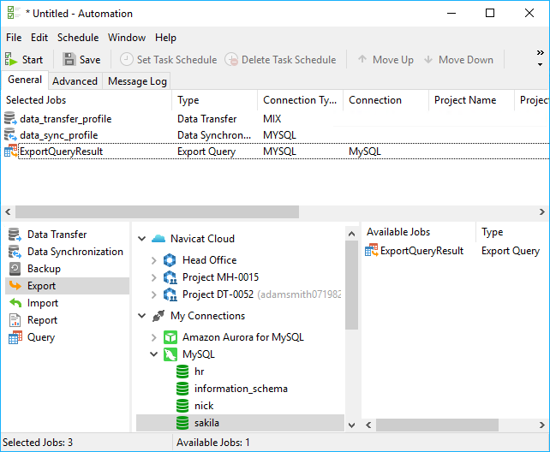Click the data_sync_profile job icon
This screenshot has width=550, height=452.
coord(10,135)
